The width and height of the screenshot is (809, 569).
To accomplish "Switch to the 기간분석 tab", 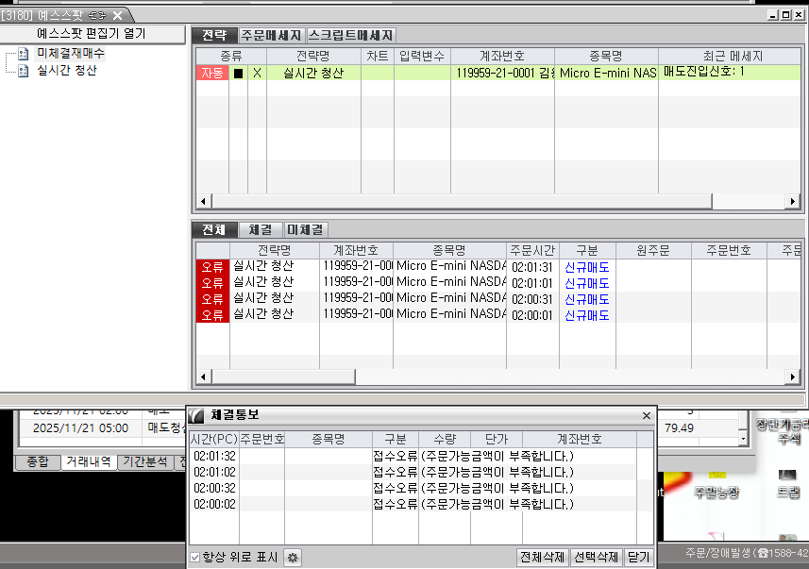I will click(145, 462).
